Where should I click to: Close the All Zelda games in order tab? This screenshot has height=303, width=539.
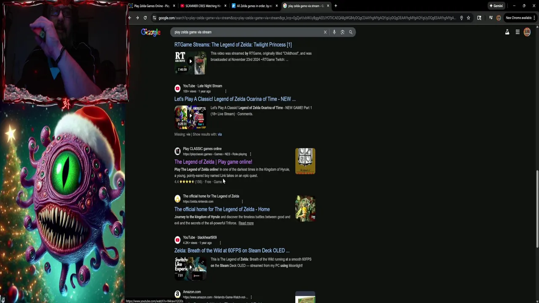pyautogui.click(x=277, y=6)
